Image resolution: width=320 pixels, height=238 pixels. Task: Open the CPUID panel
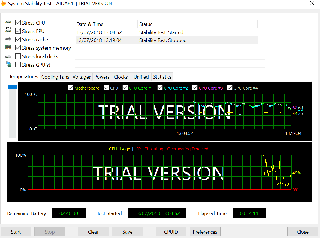coord(171,232)
